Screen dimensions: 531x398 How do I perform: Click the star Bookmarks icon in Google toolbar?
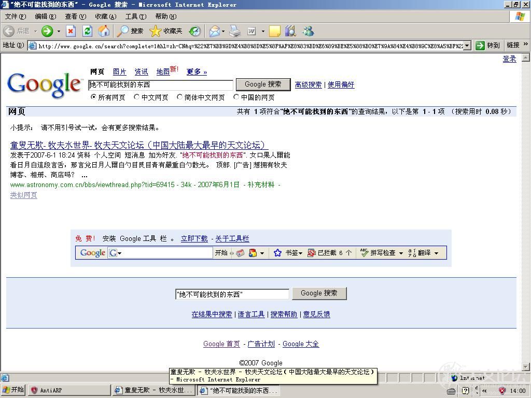277,253
